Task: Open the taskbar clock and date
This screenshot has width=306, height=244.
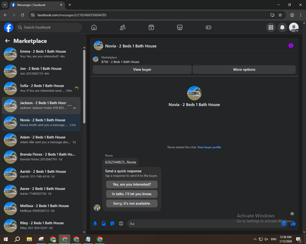Action: pyautogui.click(x=286, y=239)
